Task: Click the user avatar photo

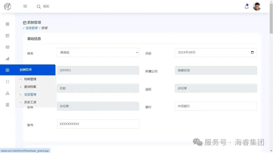Action: tap(257, 7)
